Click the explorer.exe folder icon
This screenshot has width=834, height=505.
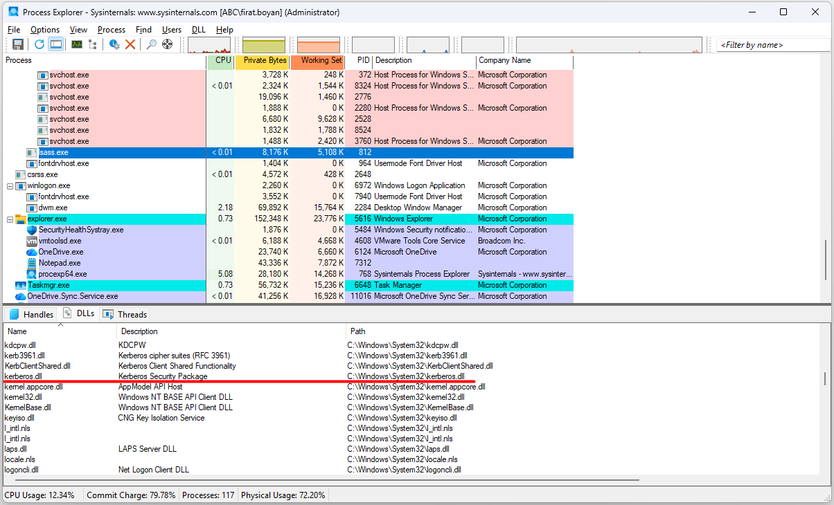[x=21, y=219]
